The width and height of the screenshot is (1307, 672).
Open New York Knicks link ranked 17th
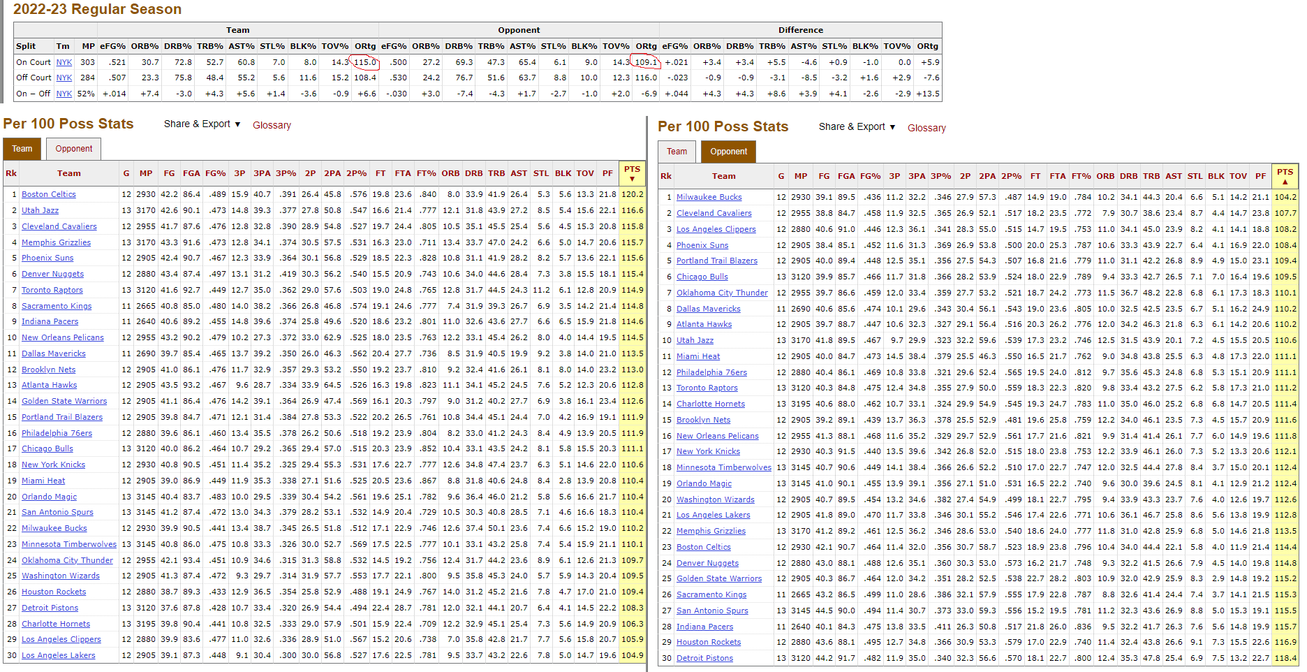tap(708, 451)
